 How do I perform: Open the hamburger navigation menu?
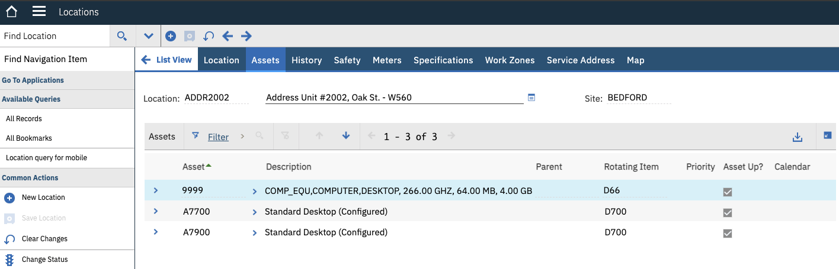pos(39,12)
